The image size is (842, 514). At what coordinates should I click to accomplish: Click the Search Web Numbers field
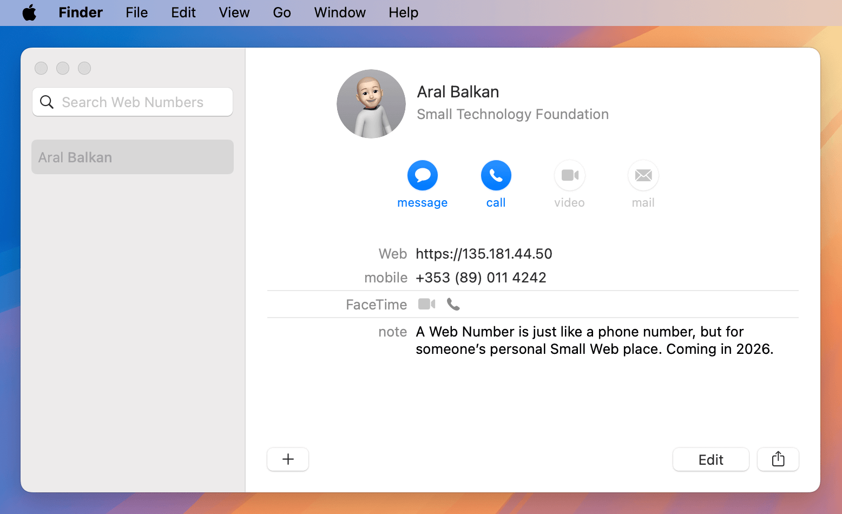133,102
